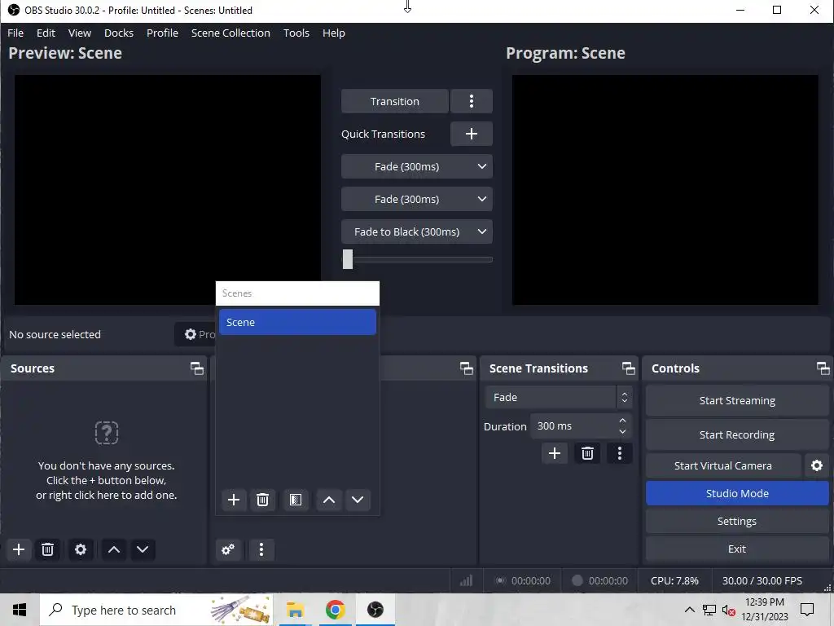Float the Audio Mixer dock
The width and height of the screenshot is (834, 626).
click(467, 368)
